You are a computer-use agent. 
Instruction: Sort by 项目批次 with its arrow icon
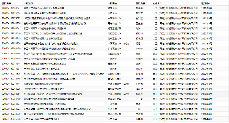211,4
